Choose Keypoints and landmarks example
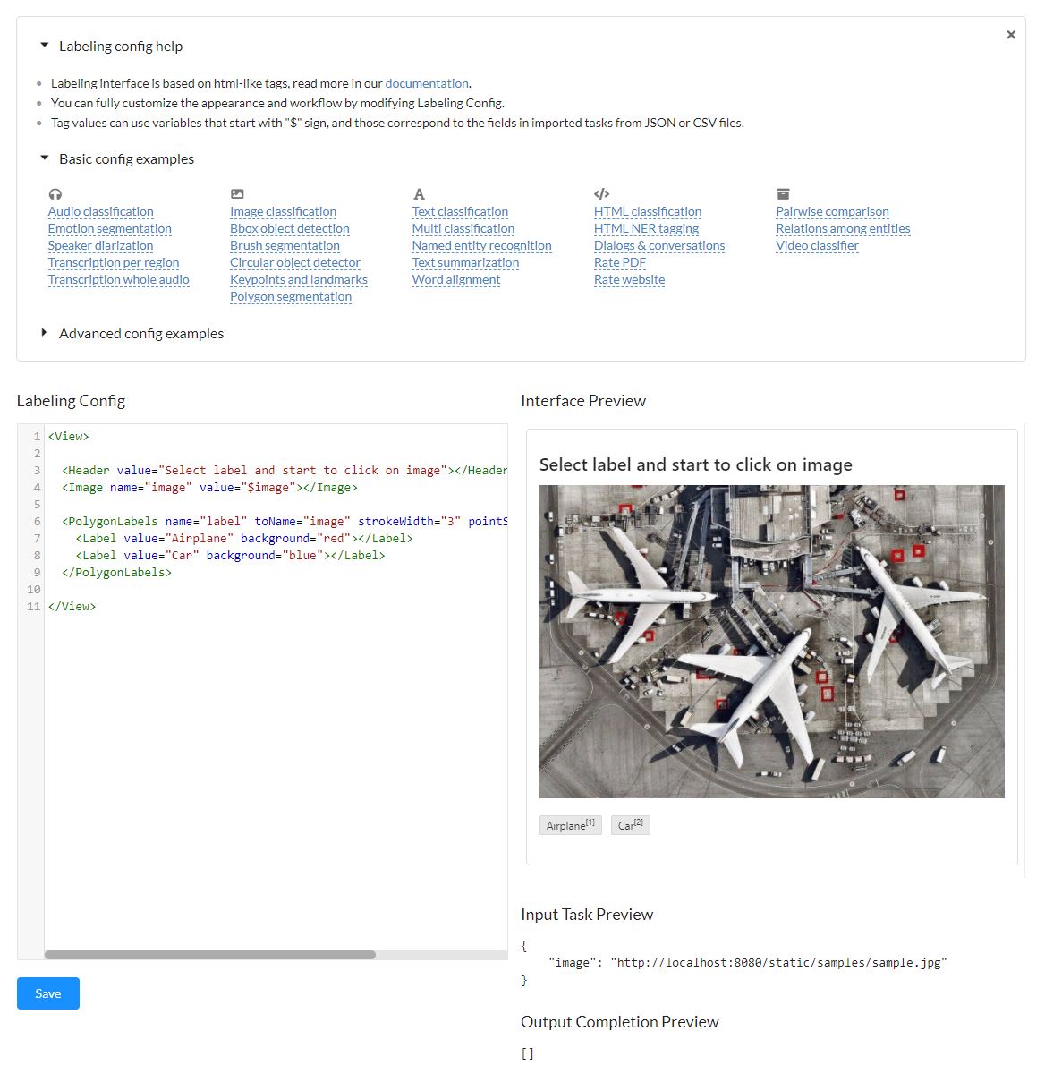 click(299, 280)
